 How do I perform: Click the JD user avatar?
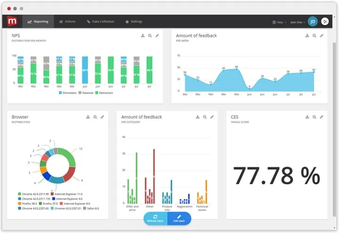313,22
